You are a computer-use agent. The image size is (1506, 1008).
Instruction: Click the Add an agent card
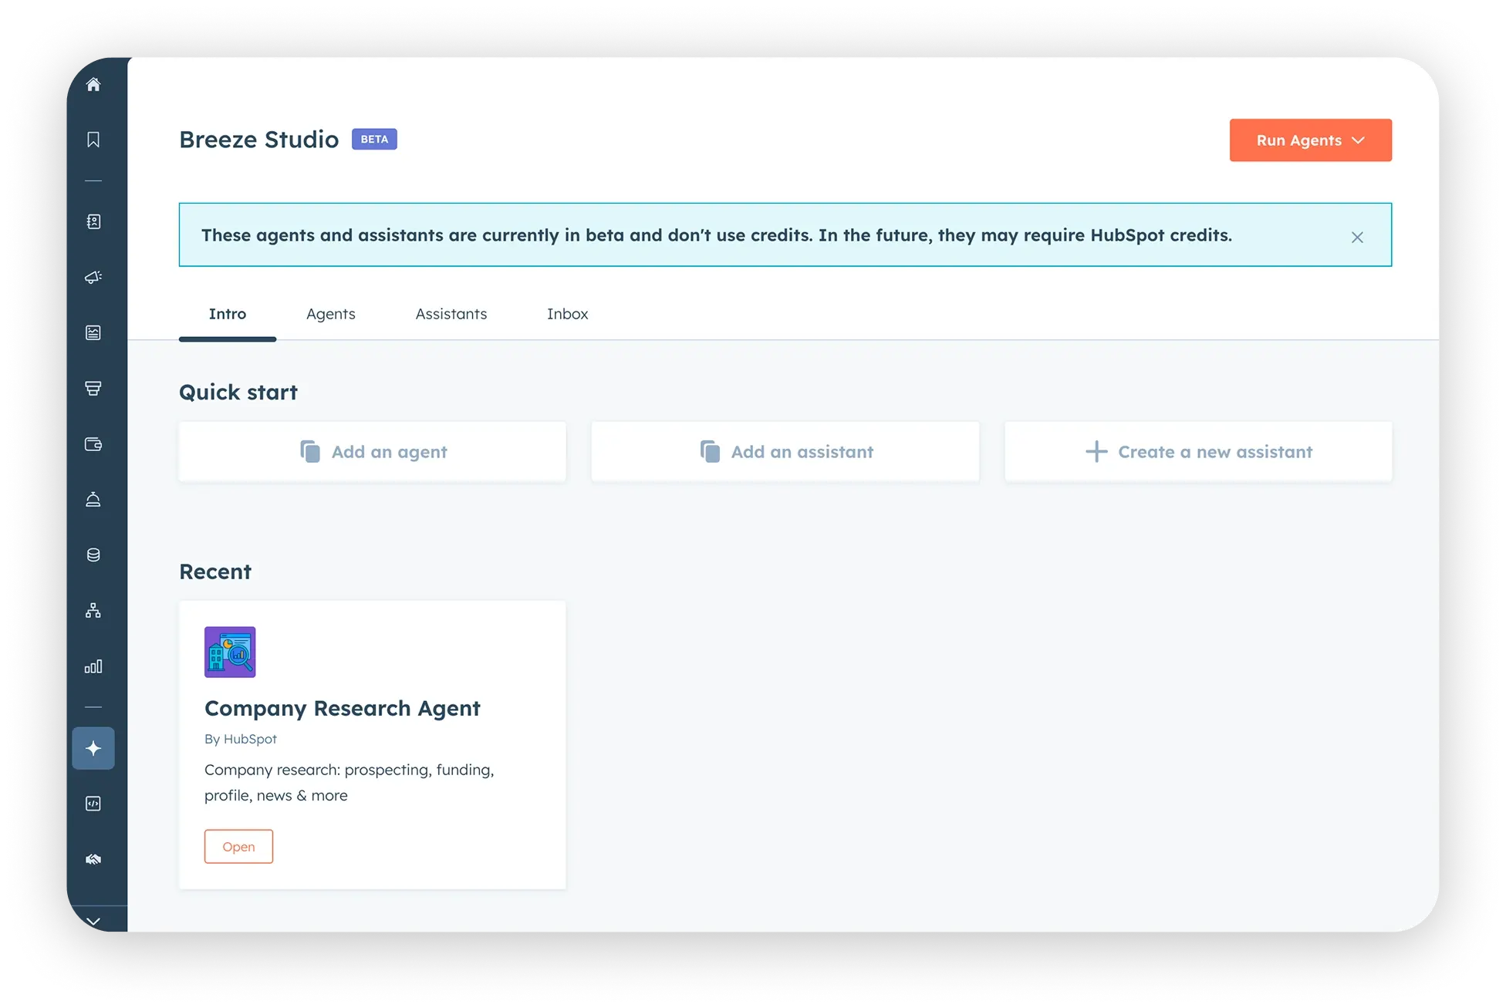[373, 452]
